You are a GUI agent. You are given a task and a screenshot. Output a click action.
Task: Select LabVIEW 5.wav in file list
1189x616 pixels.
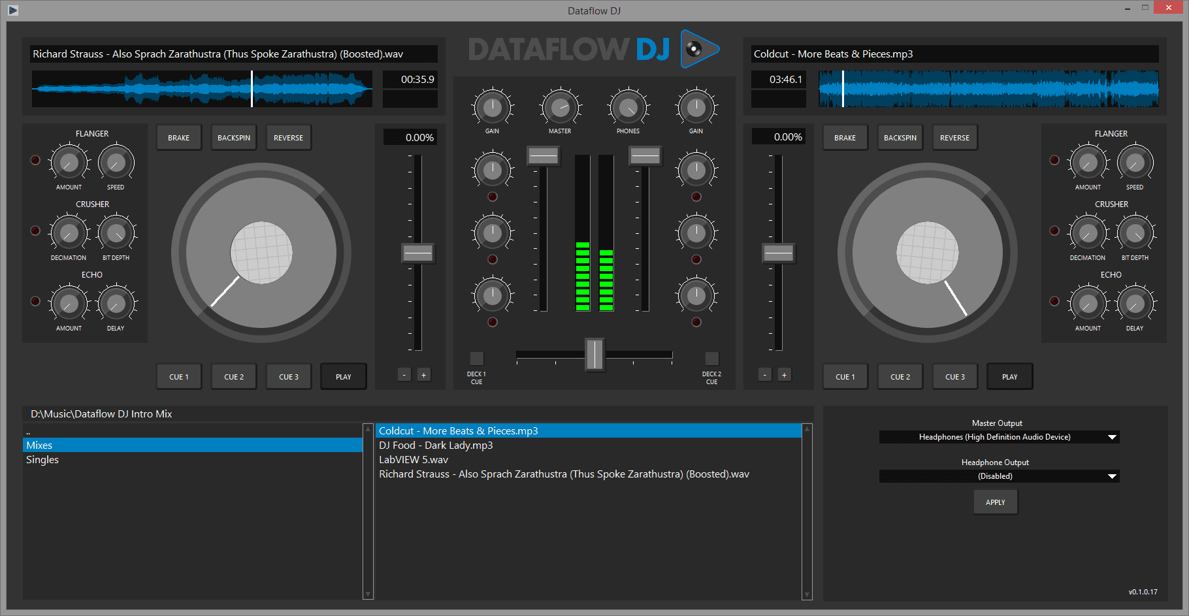click(x=589, y=459)
